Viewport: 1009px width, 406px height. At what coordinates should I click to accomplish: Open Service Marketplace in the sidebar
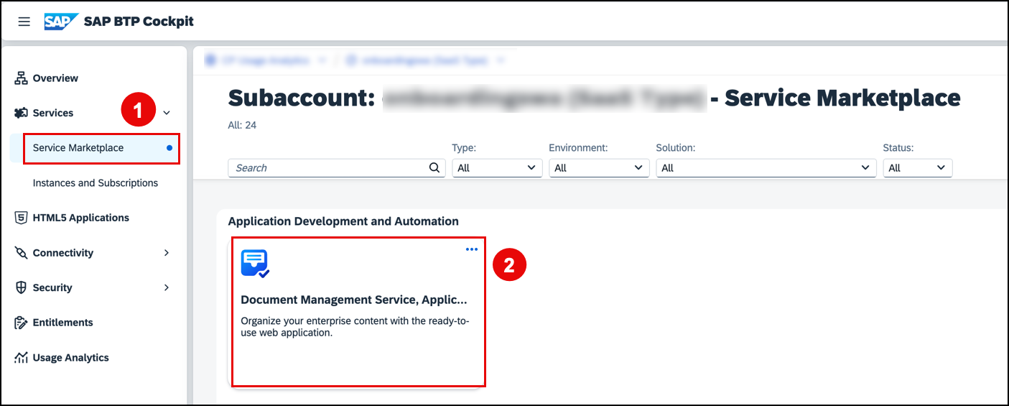pyautogui.click(x=95, y=148)
